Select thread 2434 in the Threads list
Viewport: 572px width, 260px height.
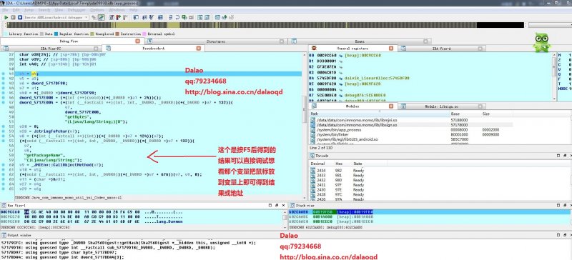tap(320, 171)
